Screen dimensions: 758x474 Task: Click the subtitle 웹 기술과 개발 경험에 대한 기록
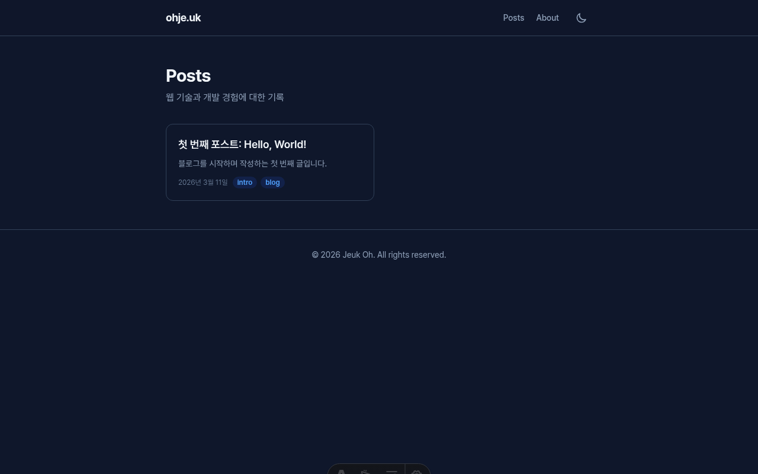tap(225, 97)
